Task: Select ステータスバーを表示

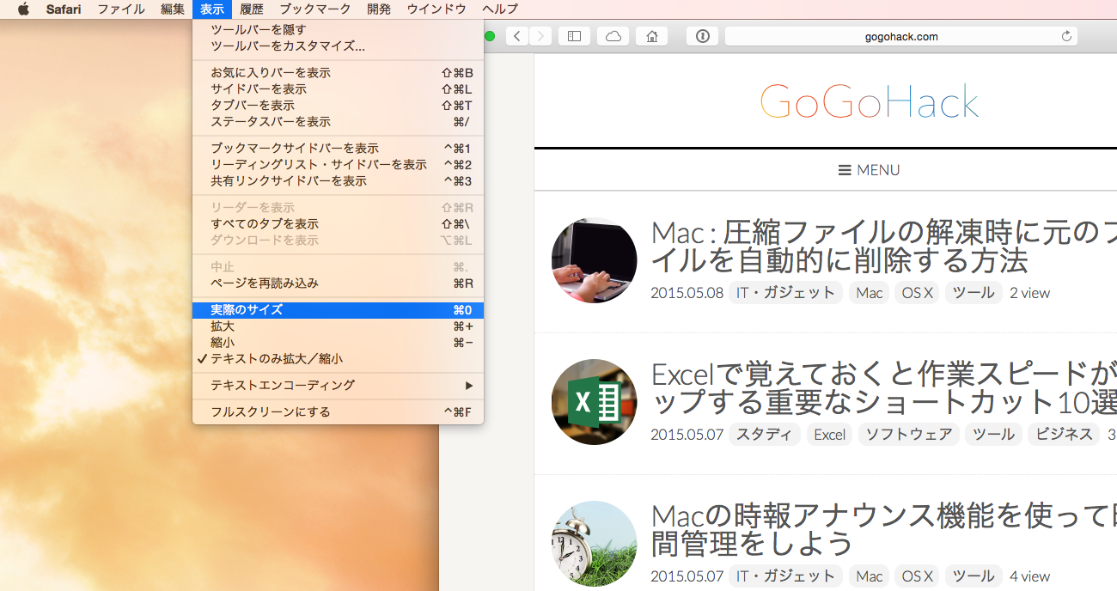Action: tap(338, 122)
